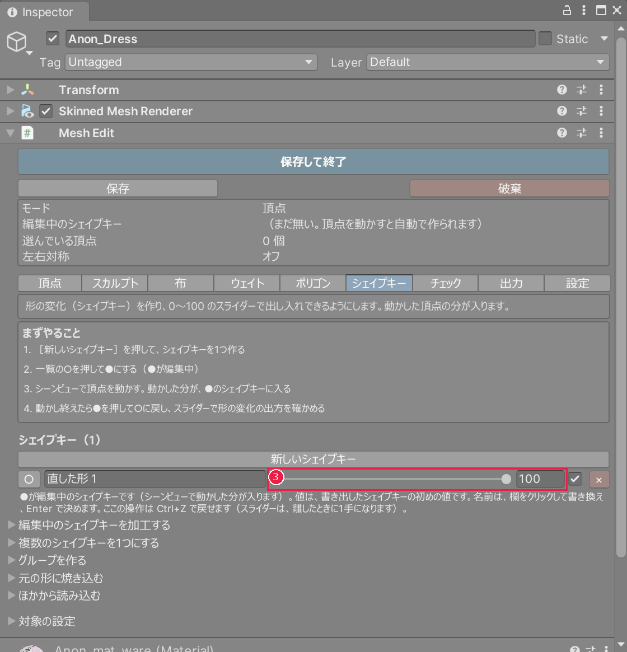The width and height of the screenshot is (627, 652).
Task: Click the 破棄 button
Action: pos(509,189)
